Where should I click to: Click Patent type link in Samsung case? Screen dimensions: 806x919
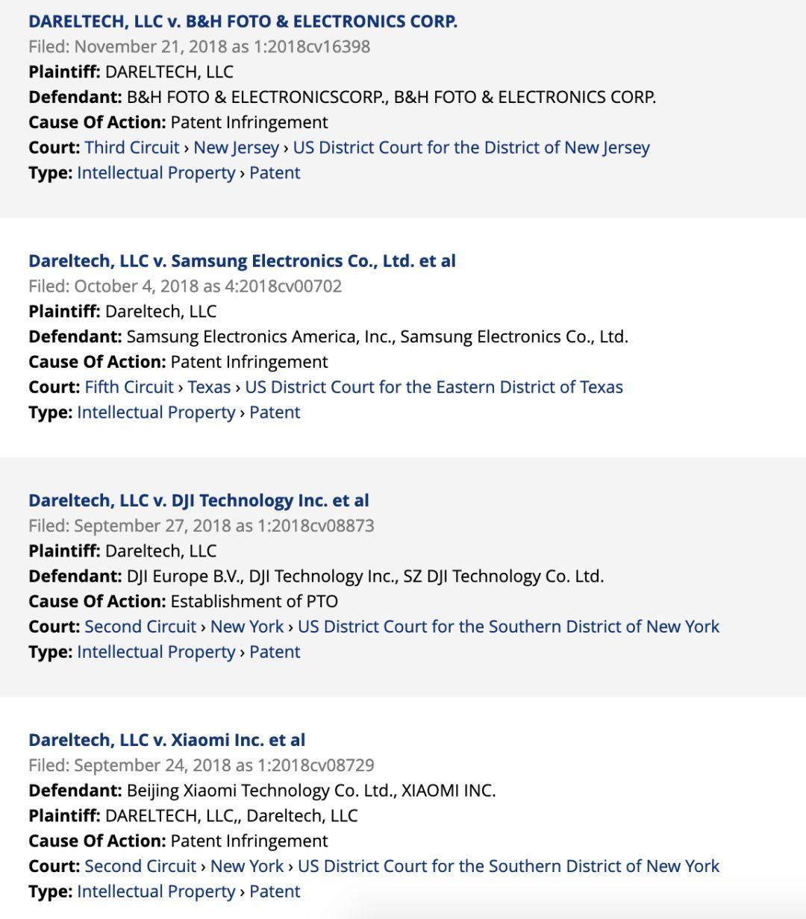pyautogui.click(x=275, y=413)
